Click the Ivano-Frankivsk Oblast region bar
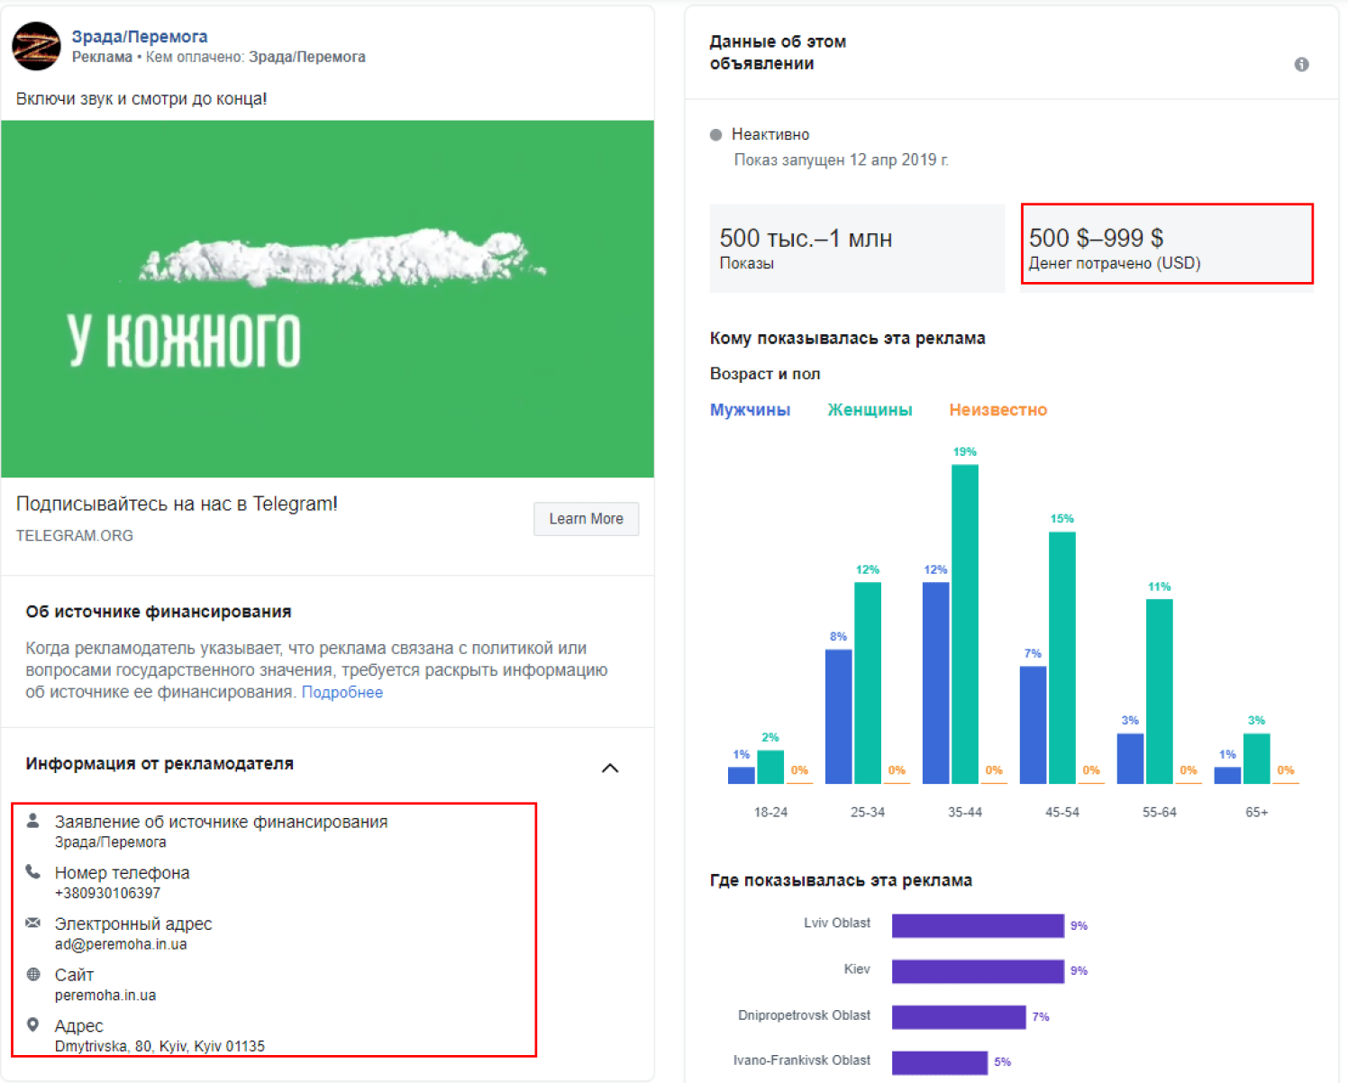Viewport: 1348px width, 1083px height. tap(940, 1062)
